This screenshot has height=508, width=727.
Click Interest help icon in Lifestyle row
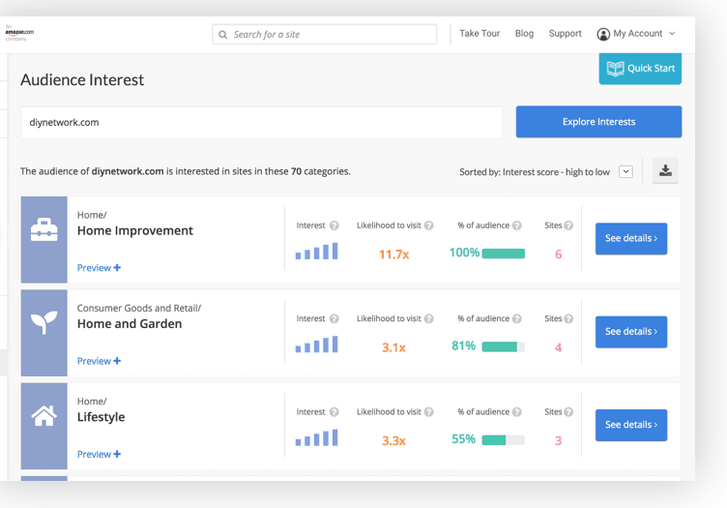[x=334, y=412]
